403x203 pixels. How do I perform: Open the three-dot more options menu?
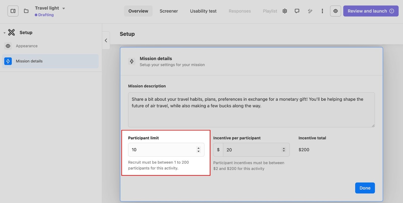(322, 11)
